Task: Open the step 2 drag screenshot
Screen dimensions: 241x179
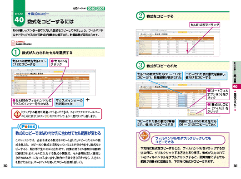Action: pos(178,43)
